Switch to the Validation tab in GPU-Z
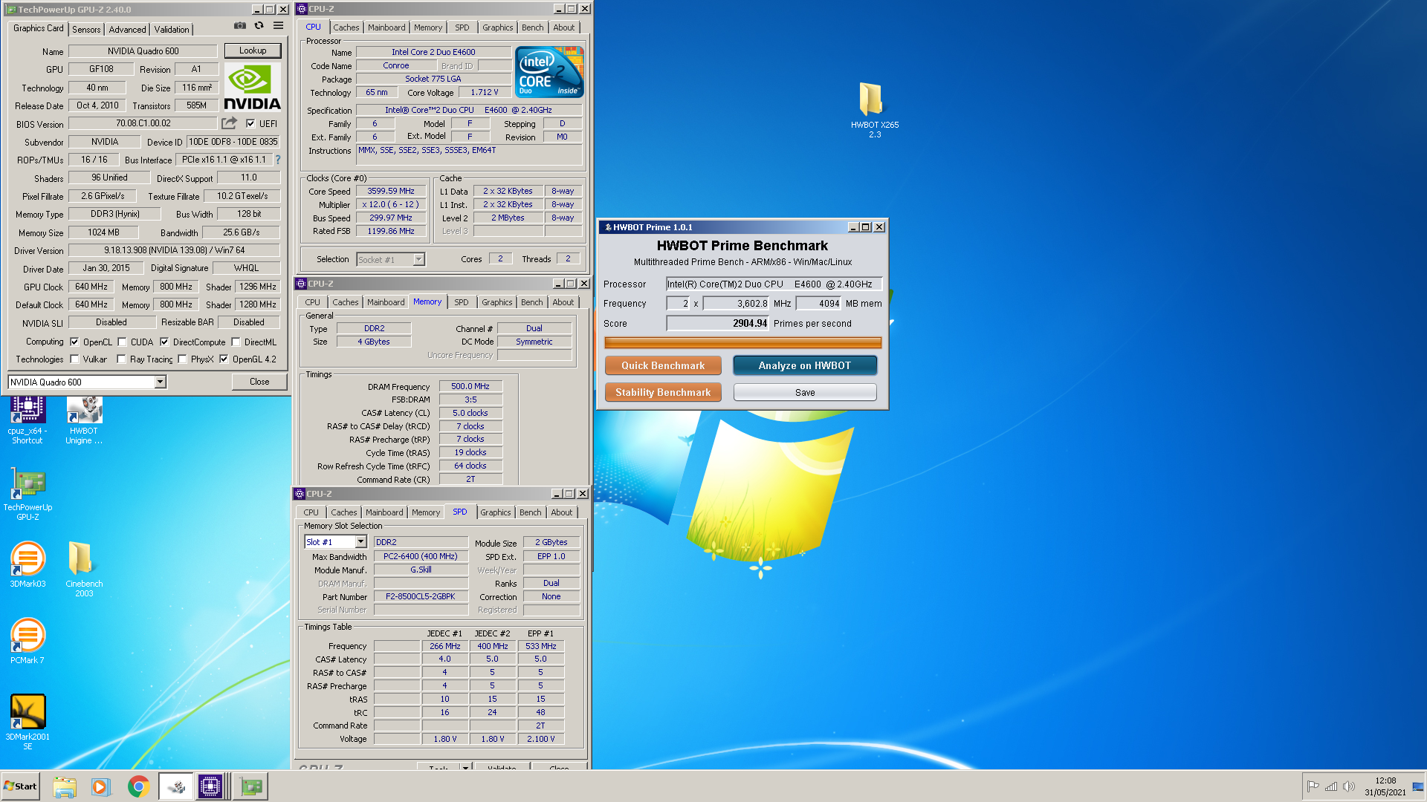Screen dimensions: 1427x802 click(172, 30)
